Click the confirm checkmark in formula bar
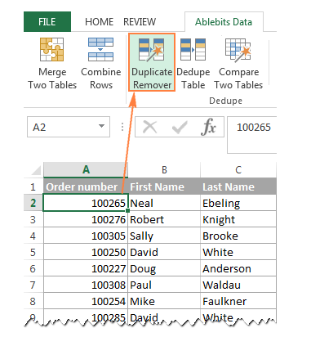311x346 pixels. 180,127
